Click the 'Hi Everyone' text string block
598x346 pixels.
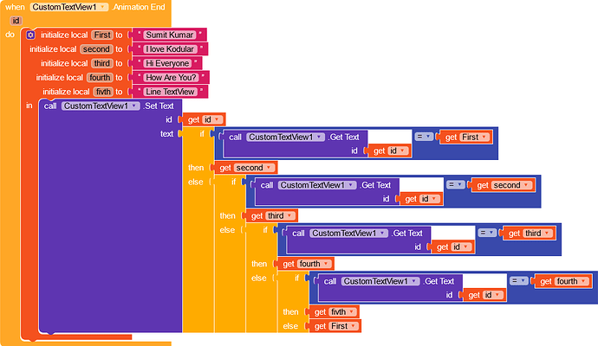167,63
